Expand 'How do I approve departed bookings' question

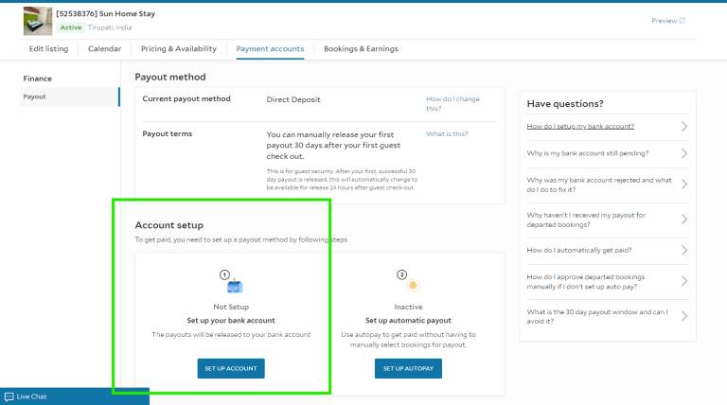pos(608,281)
